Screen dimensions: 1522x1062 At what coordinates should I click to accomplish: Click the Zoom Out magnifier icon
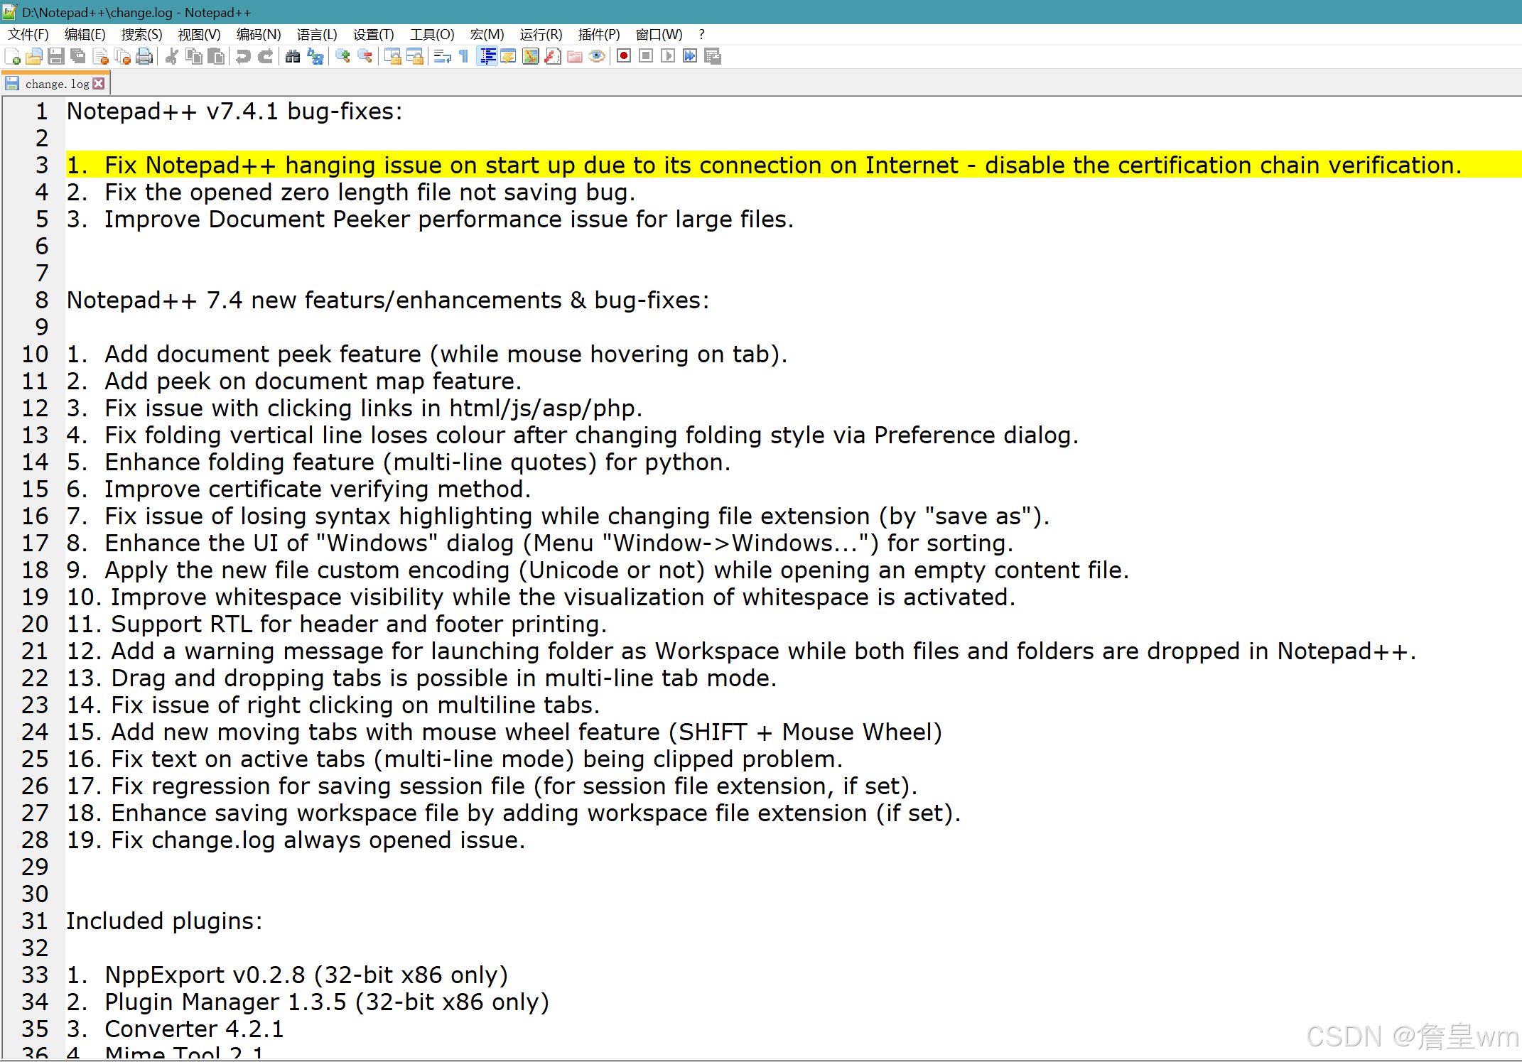[x=365, y=57]
